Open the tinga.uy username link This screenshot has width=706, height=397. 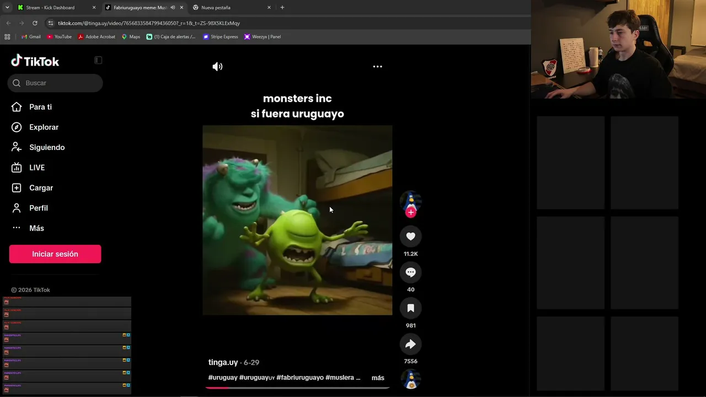(223, 362)
